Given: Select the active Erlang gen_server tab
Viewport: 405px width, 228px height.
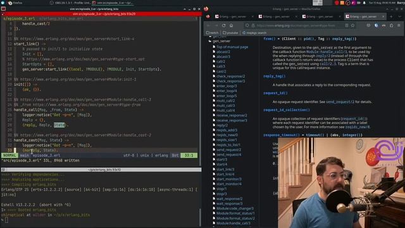Looking at the screenshot, I should tap(364, 16).
